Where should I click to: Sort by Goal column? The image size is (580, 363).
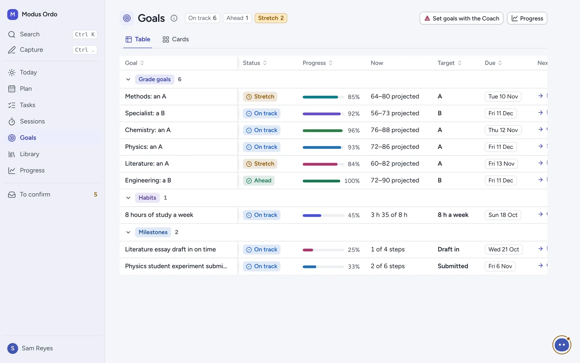pyautogui.click(x=134, y=63)
